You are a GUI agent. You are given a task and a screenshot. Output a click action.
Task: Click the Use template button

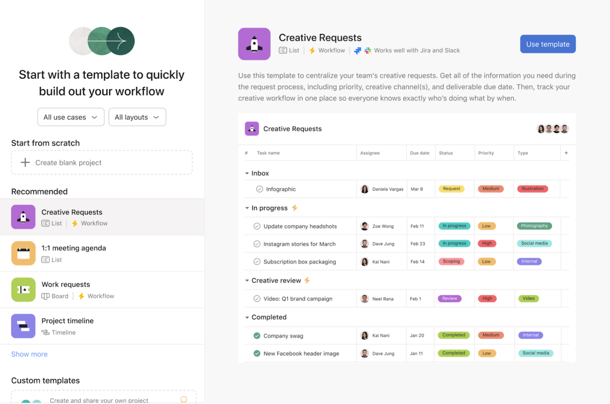click(548, 44)
